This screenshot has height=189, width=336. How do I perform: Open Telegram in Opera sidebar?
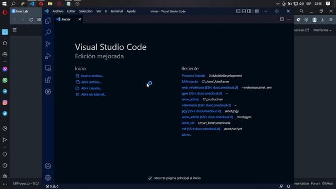coord(5,91)
